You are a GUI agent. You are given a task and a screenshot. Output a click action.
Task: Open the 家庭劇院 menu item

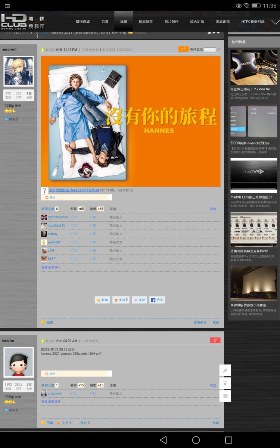coord(223,22)
